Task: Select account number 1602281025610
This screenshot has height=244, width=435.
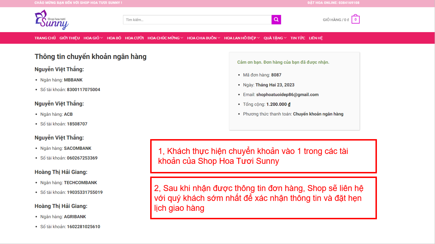Action: [x=84, y=227]
